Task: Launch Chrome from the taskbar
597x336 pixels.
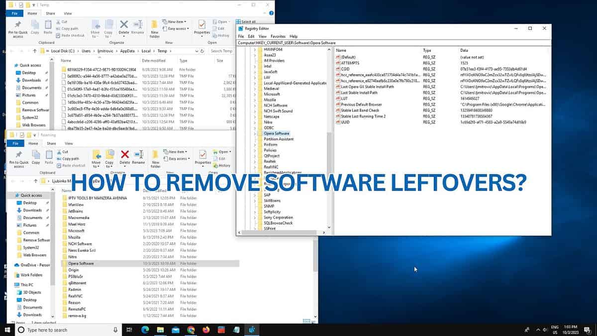Action: coord(192,330)
